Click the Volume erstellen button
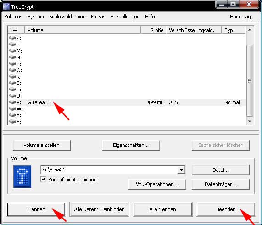The height and width of the screenshot is (225, 262). [42, 145]
